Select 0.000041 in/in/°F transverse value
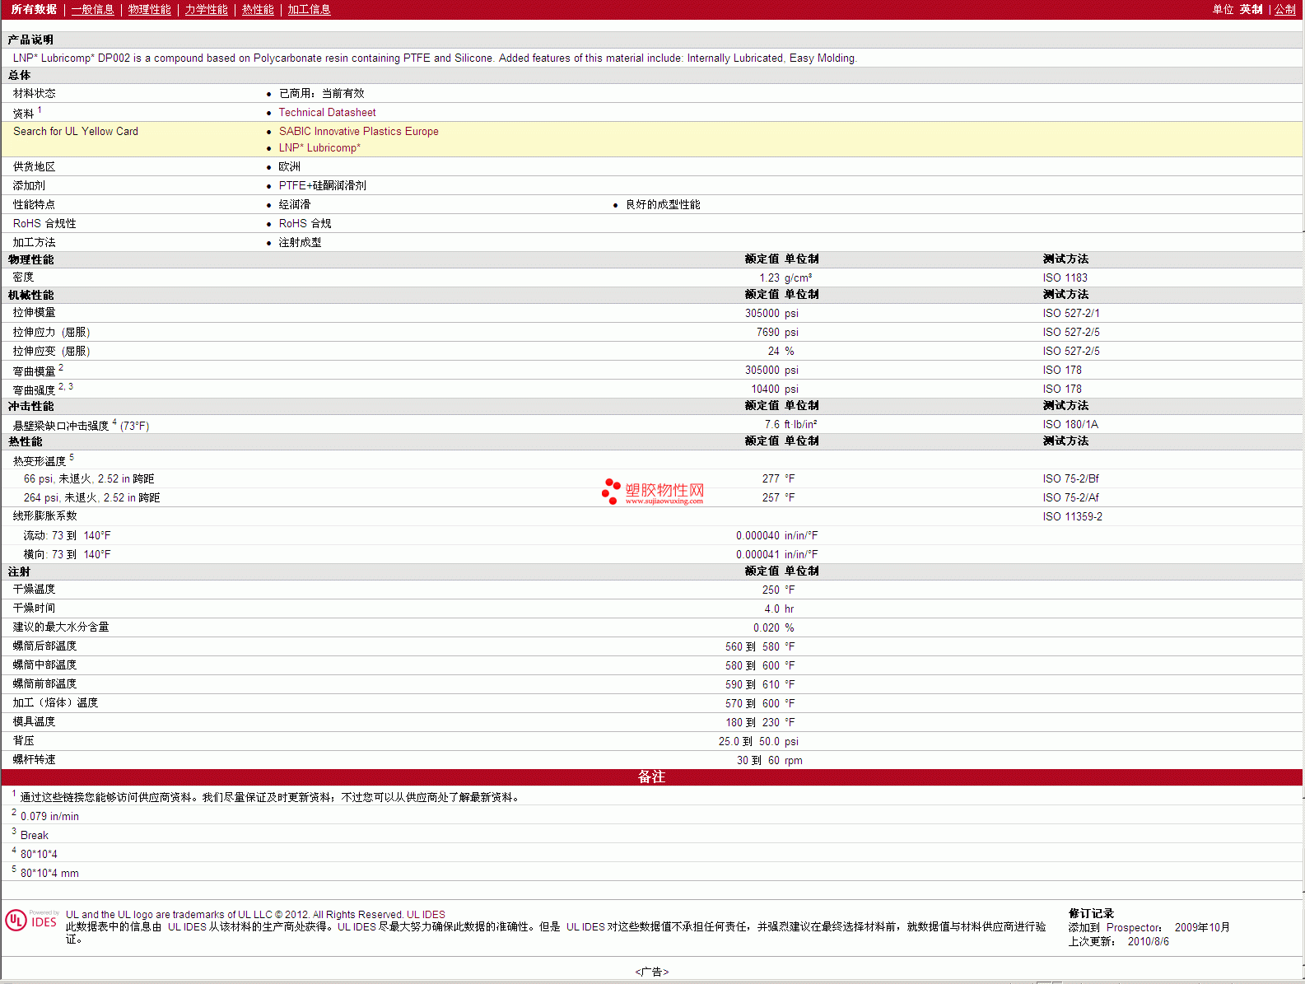The width and height of the screenshot is (1305, 984). tap(776, 554)
